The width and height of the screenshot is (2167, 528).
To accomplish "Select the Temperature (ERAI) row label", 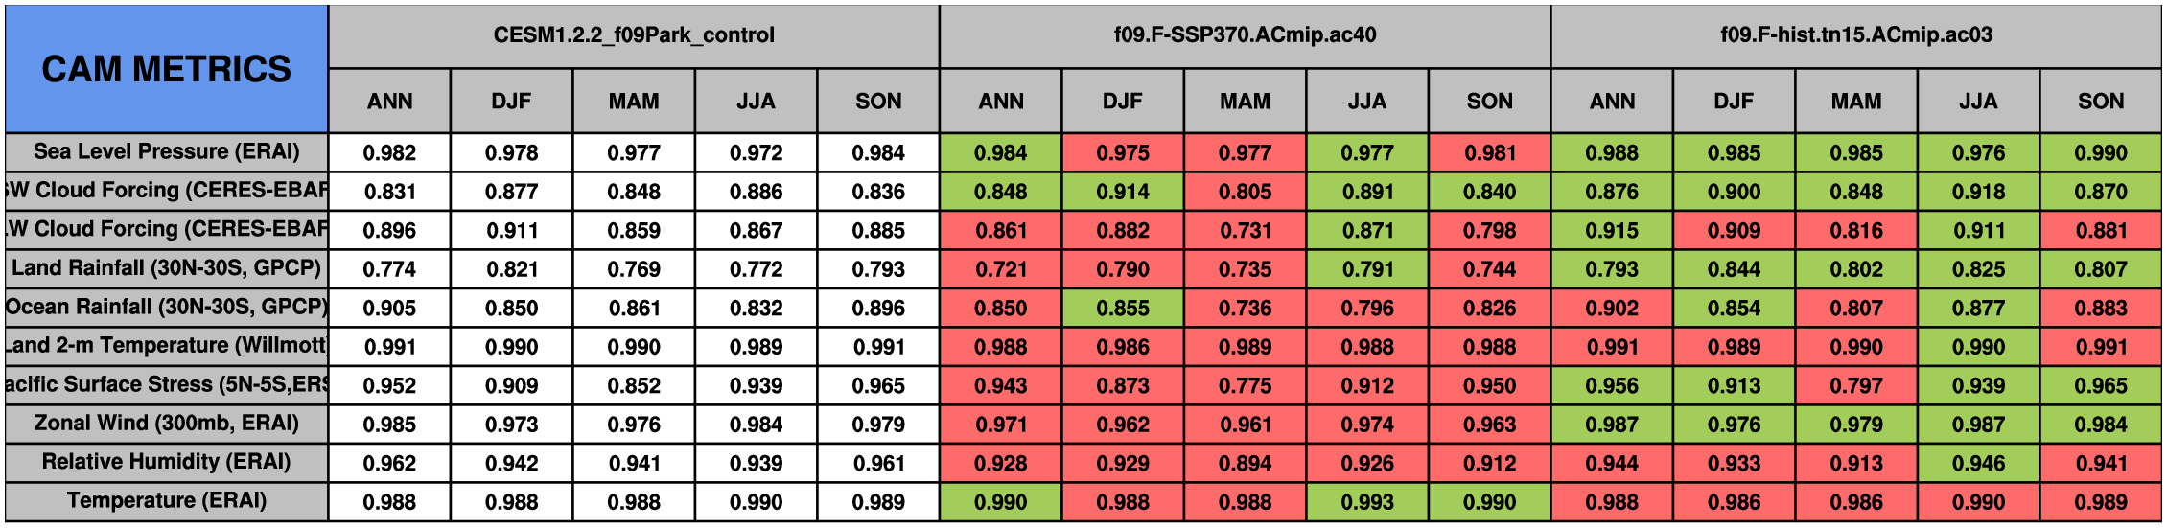I will pos(166,501).
